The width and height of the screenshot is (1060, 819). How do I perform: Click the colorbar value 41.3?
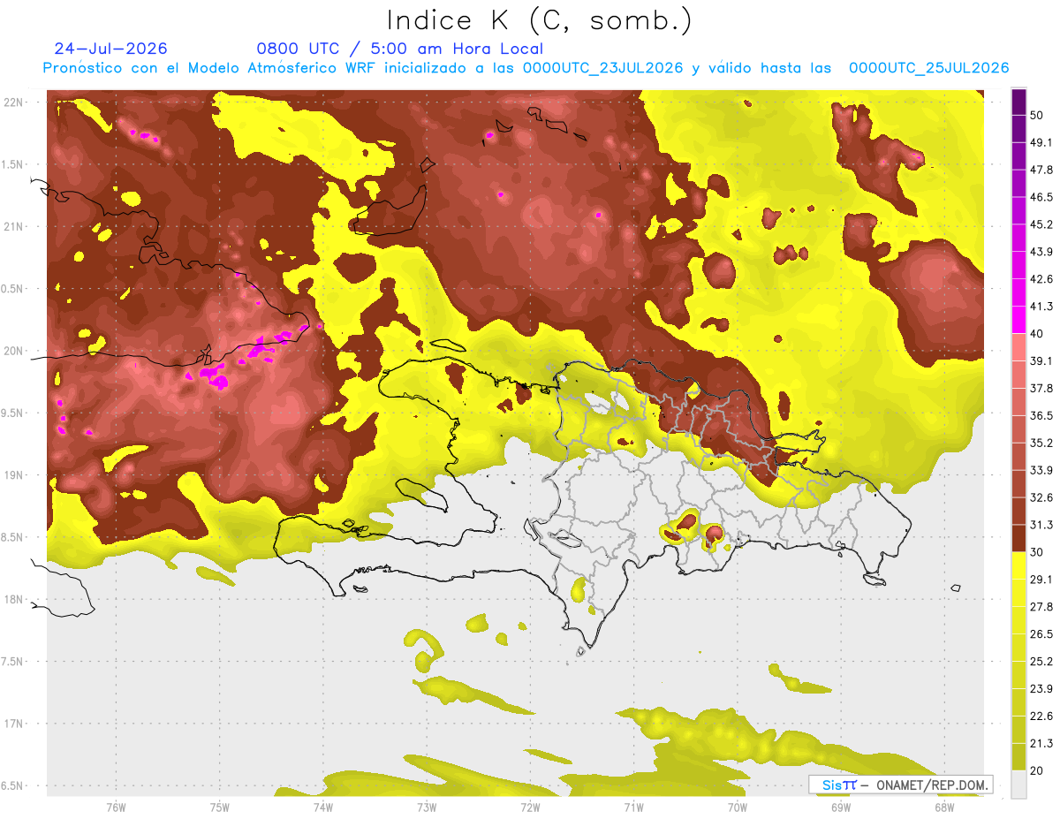(x=1041, y=307)
